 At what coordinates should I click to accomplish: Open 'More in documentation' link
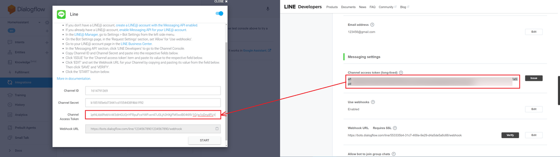[74, 78]
